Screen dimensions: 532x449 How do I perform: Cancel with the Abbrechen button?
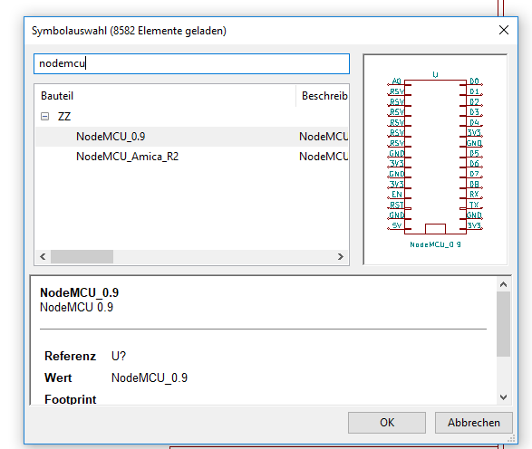[x=474, y=423]
